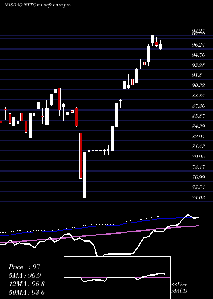
Task: Select the 84.39 price axis label
Action: 199,126
